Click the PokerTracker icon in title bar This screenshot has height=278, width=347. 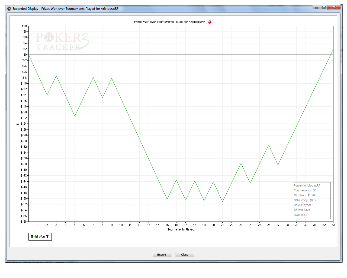tap(9, 8)
